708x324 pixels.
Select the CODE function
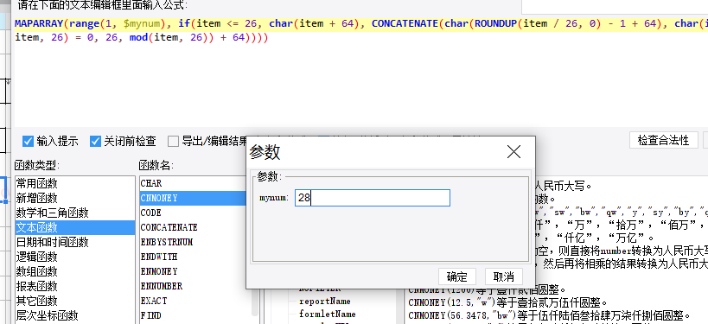[194, 213]
